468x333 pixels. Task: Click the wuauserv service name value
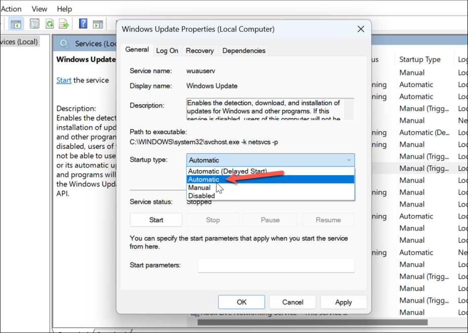coord(201,71)
